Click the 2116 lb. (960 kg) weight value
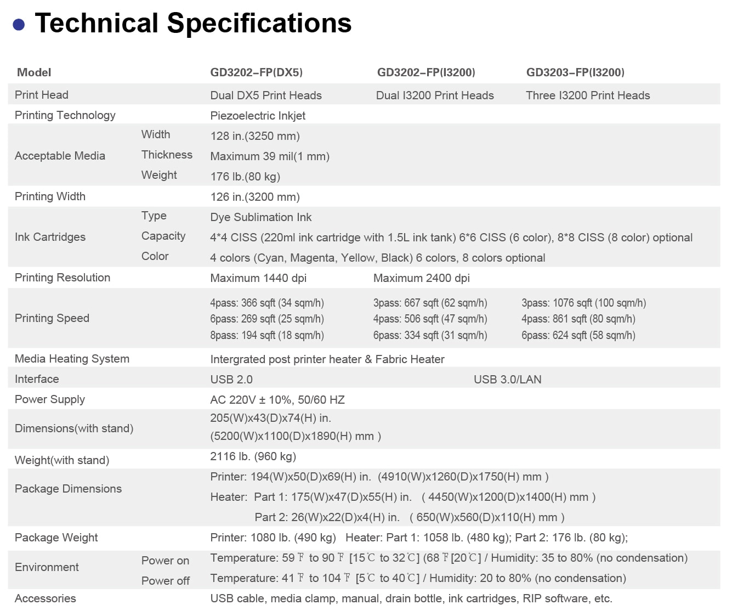 pos(253,456)
